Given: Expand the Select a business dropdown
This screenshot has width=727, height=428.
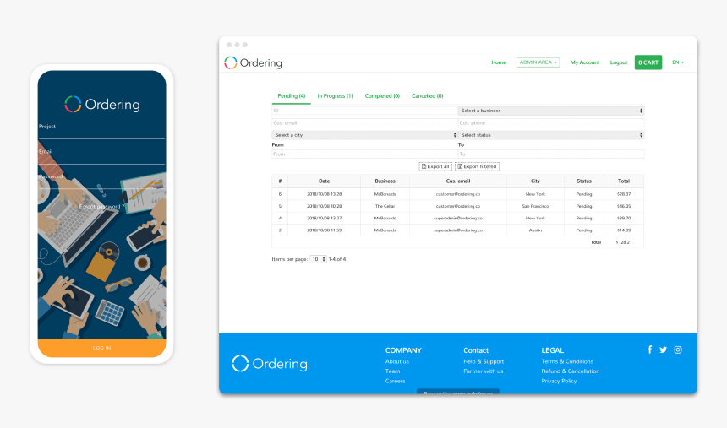Looking at the screenshot, I should pos(551,111).
